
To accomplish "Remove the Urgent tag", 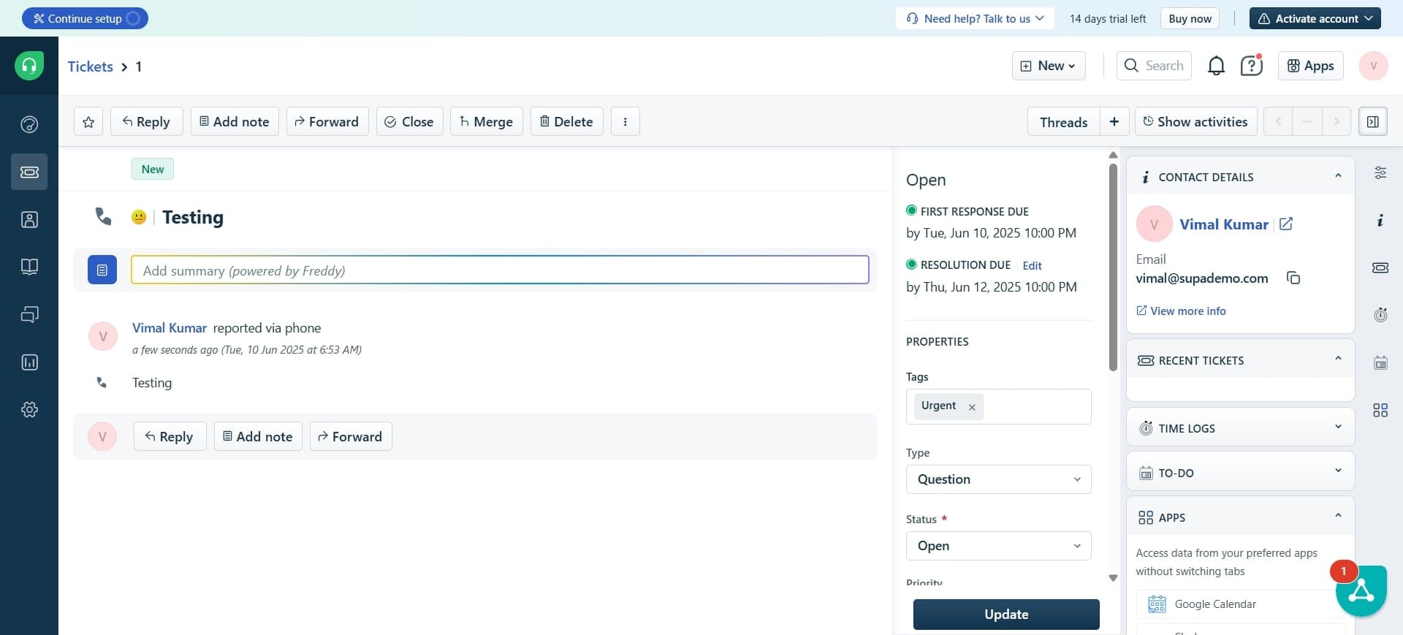I will (972, 408).
